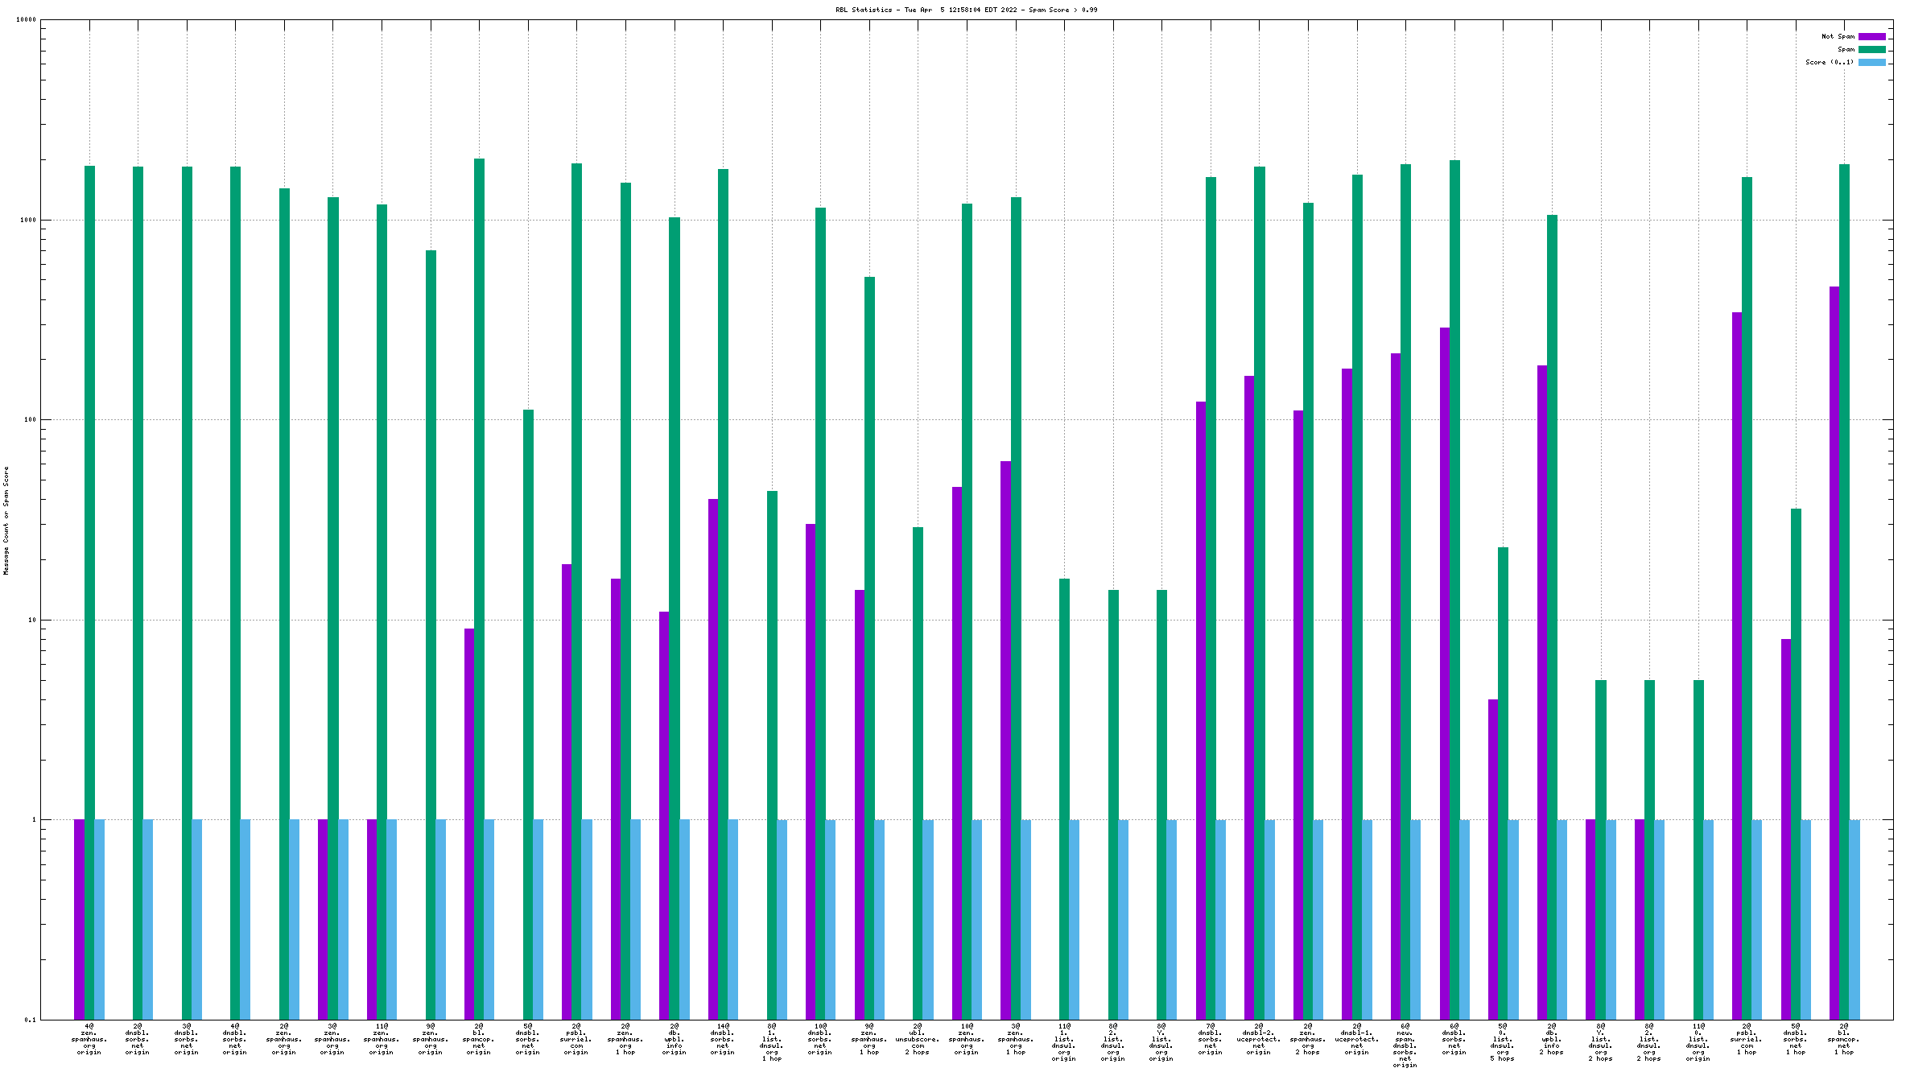Select the 0.list.dnswl.org 5 hops label
Viewport: 1906px width, 1072px height.
click(x=1503, y=1042)
